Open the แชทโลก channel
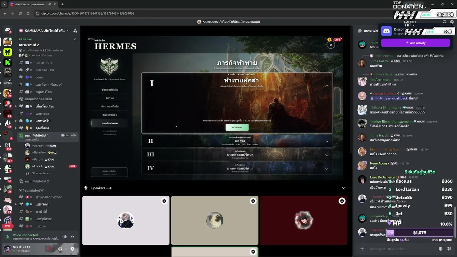 [x=48, y=204]
